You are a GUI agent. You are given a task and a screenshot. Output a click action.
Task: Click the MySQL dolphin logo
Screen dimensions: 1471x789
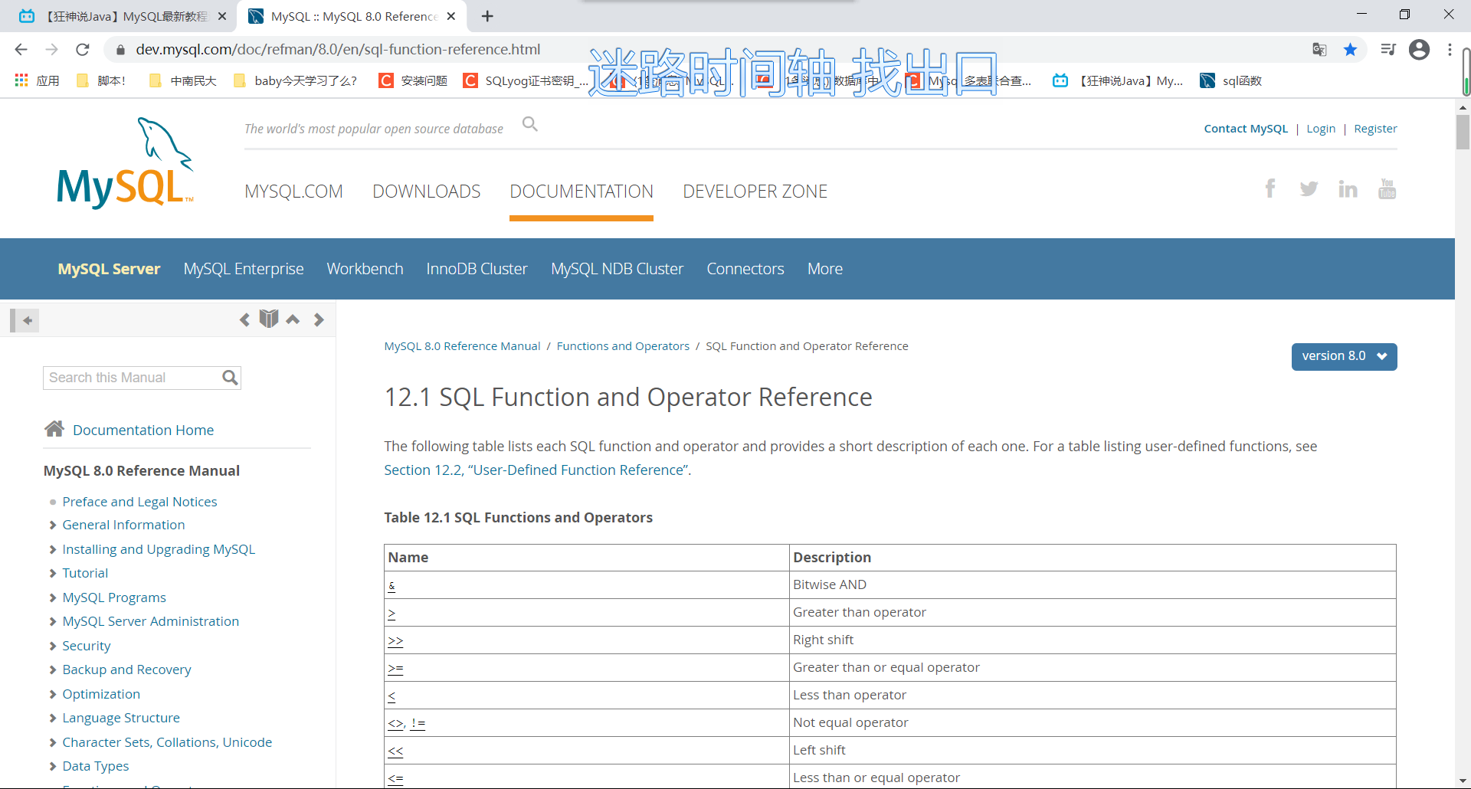[x=125, y=162]
